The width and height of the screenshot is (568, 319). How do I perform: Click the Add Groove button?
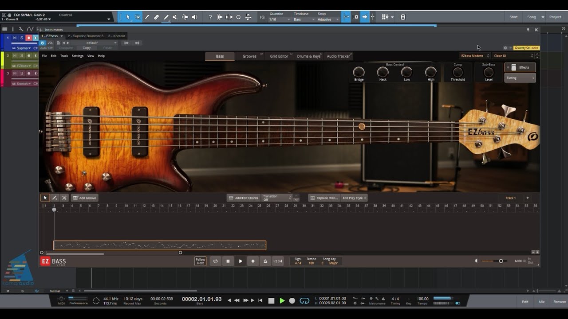84,198
